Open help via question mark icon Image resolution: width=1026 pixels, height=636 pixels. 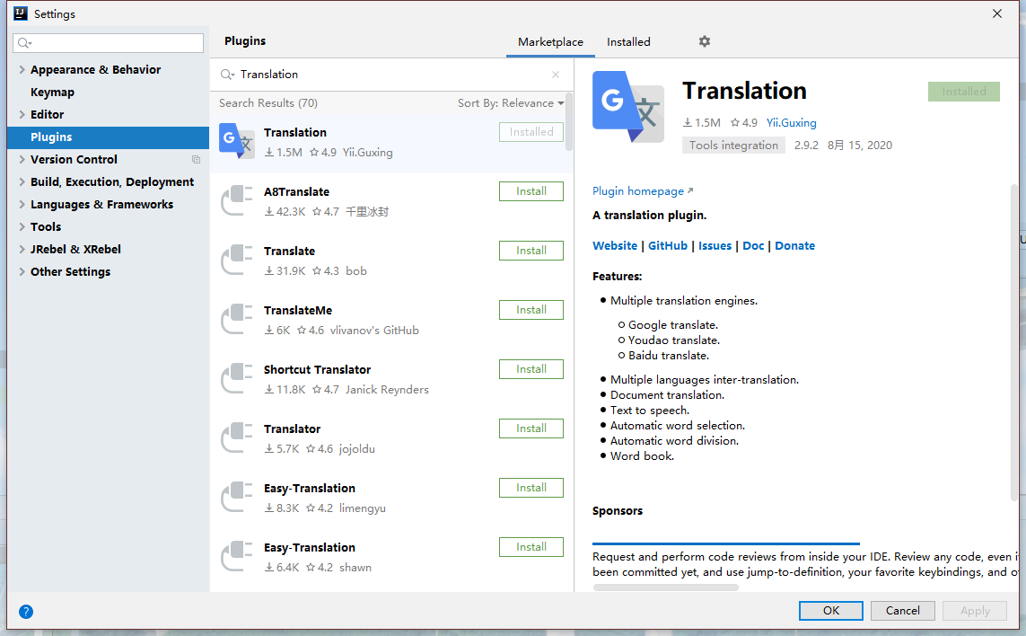click(x=26, y=612)
